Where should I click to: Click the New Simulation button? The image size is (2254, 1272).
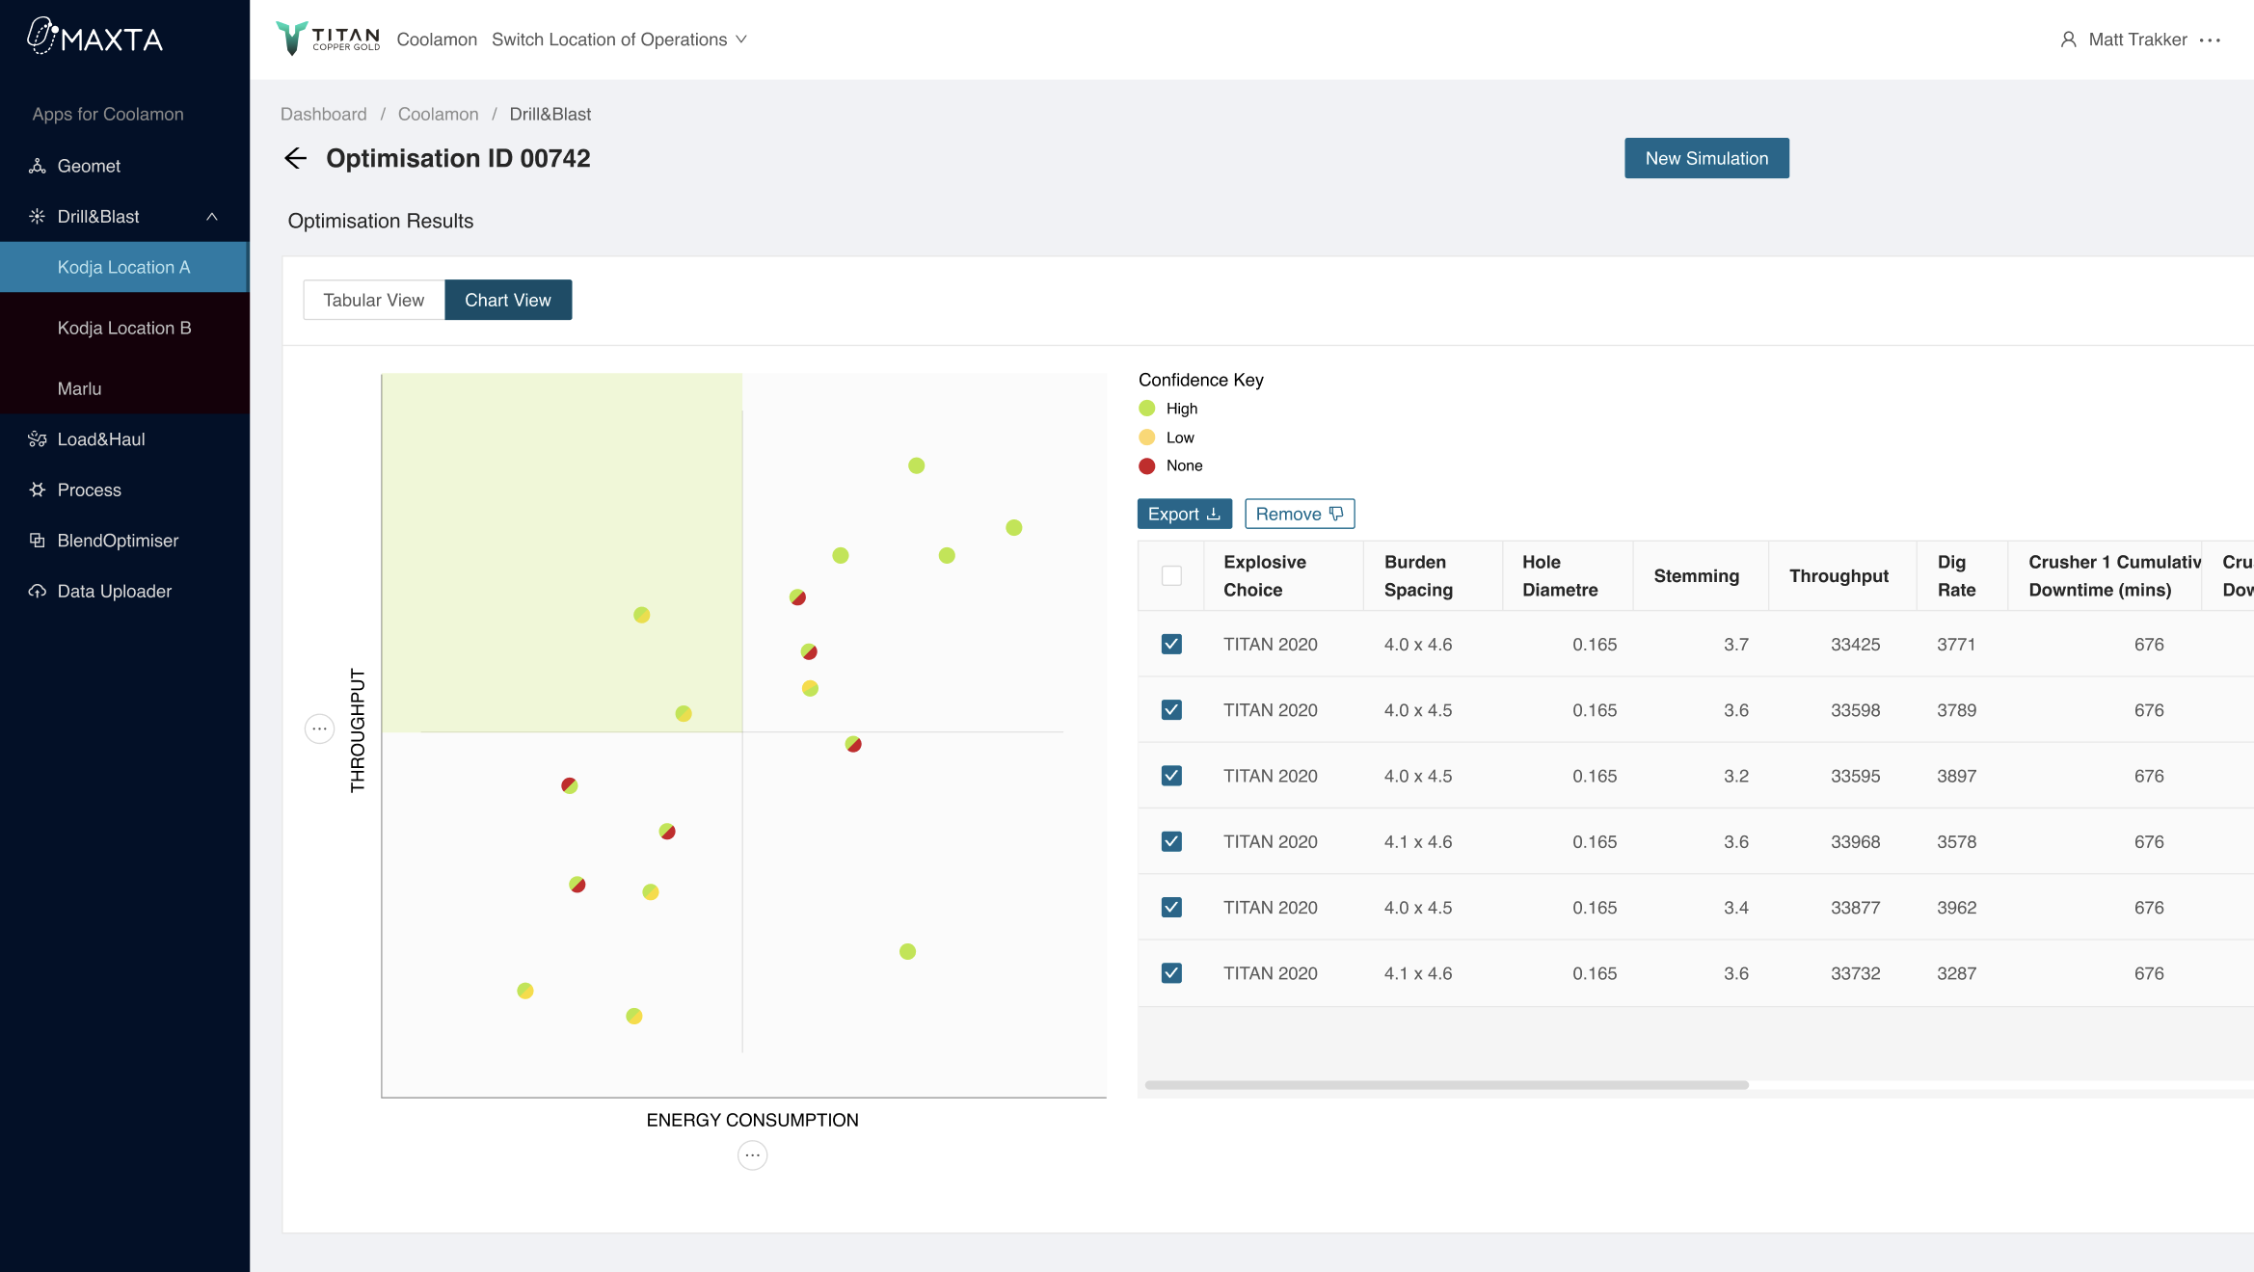pos(1706,158)
